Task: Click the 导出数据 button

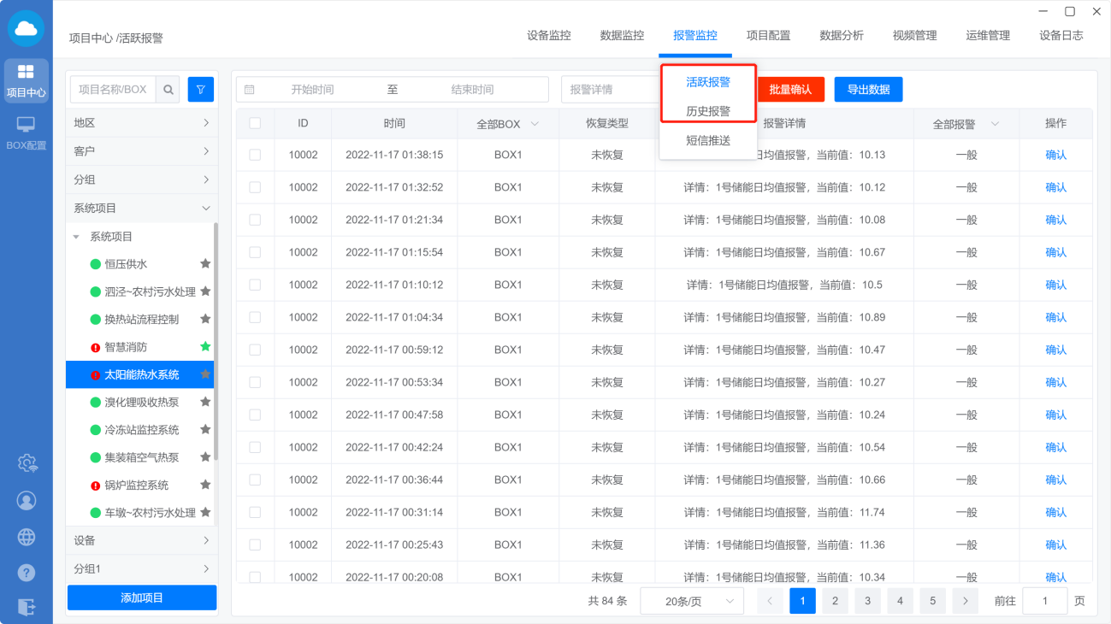Action: [868, 90]
